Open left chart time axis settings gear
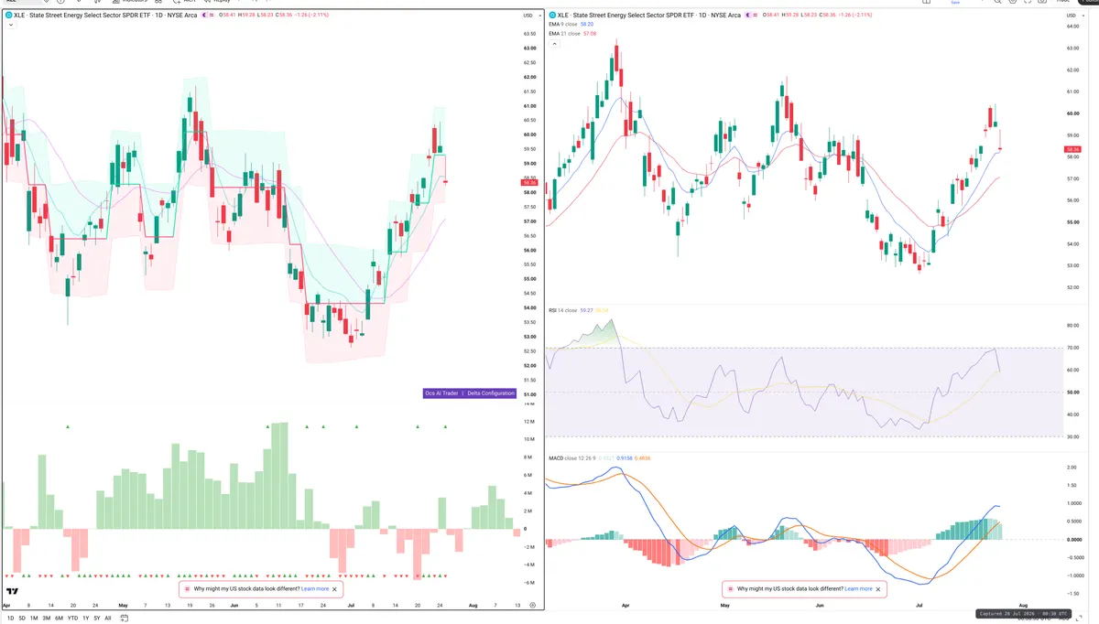Viewport: 1099px width, 624px height. pos(532,606)
